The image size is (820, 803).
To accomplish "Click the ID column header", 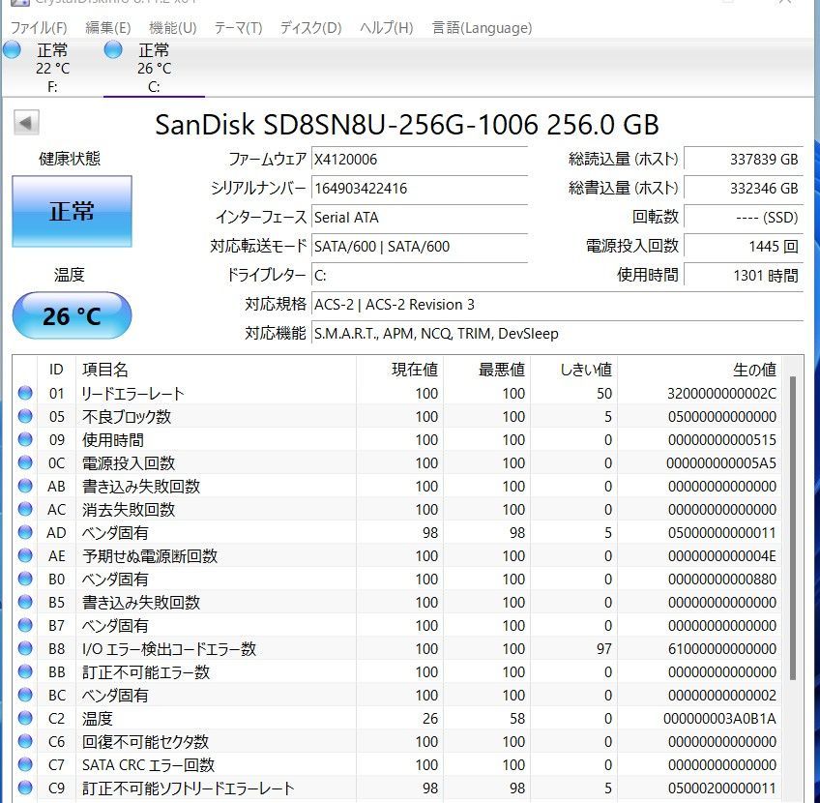I will coord(56,370).
